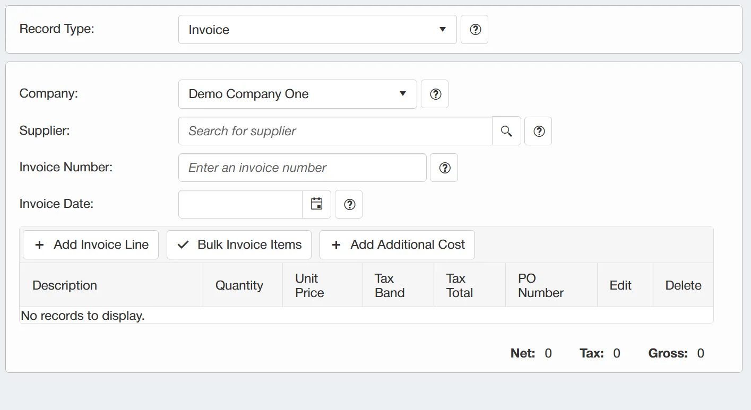Click Add Invoice Line button

coord(91,245)
